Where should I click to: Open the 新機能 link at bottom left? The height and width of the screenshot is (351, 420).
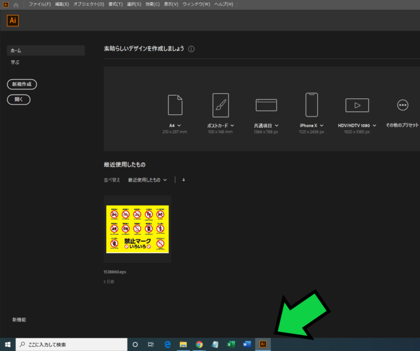pyautogui.click(x=19, y=320)
